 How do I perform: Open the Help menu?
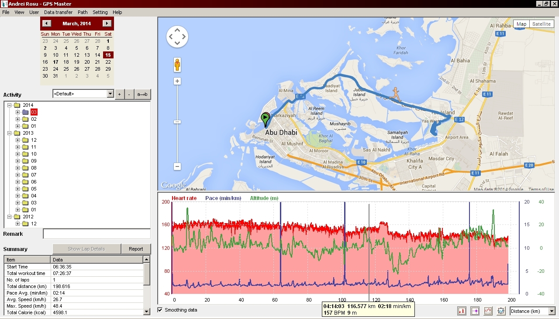coord(117,12)
